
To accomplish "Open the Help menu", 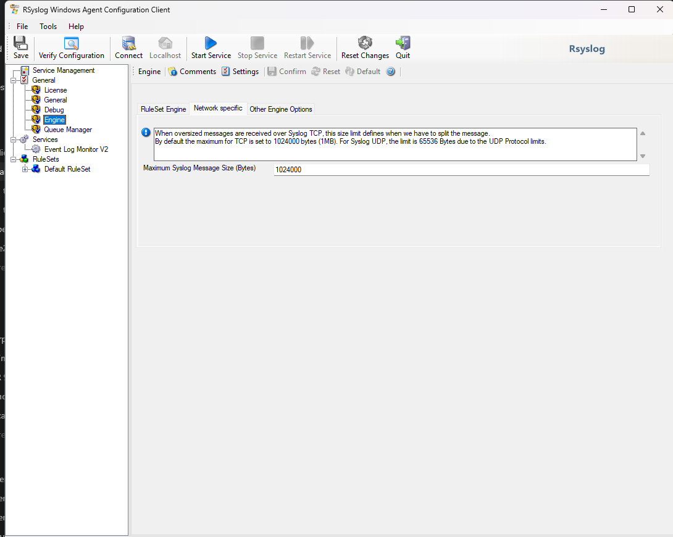I will tap(76, 27).
